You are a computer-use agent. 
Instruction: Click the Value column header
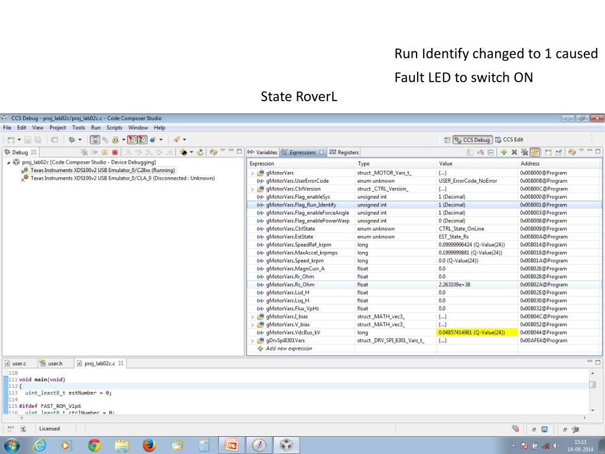coord(477,164)
